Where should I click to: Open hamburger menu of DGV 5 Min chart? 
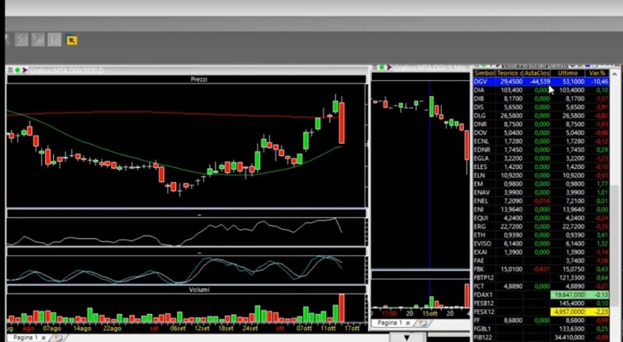(x=374, y=68)
